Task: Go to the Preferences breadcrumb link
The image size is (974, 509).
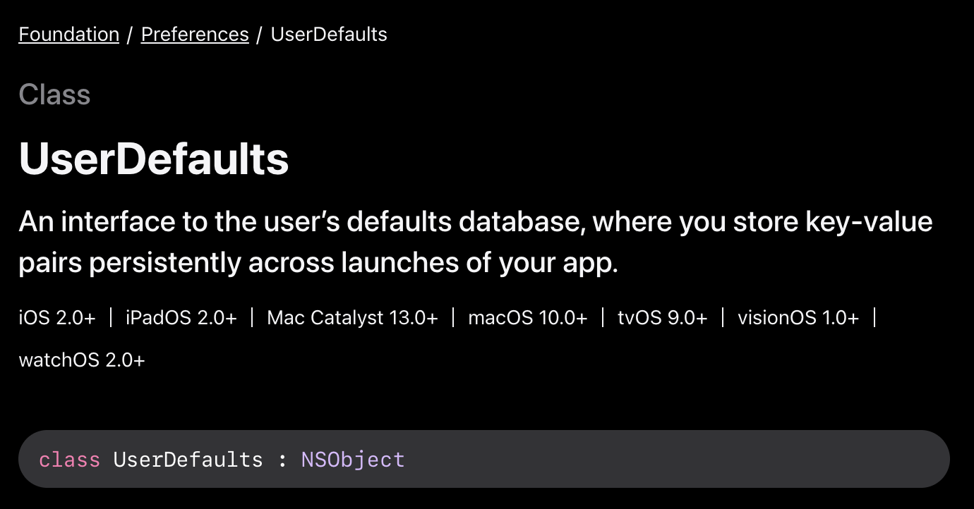Action: point(195,35)
